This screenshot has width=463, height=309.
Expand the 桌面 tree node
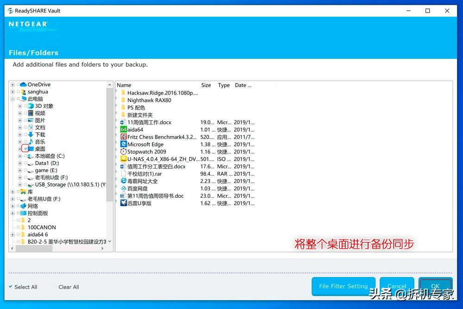(x=20, y=149)
